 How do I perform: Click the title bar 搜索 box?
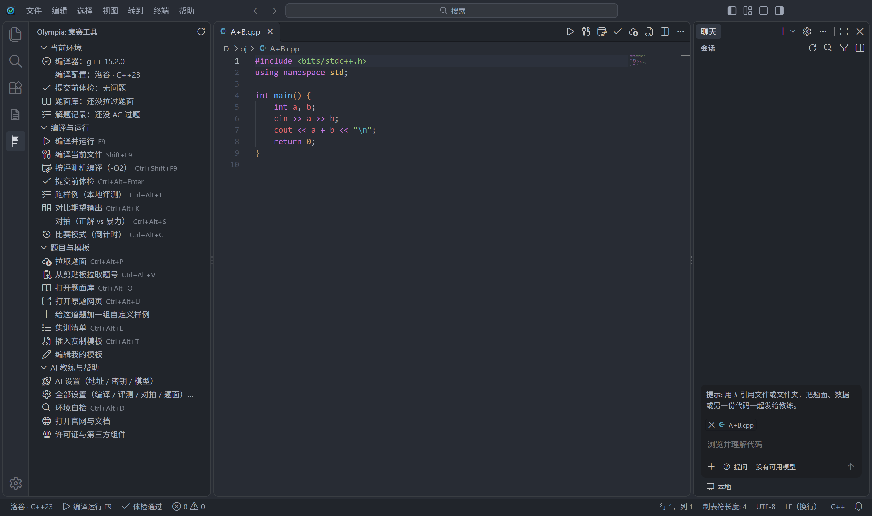tap(451, 11)
